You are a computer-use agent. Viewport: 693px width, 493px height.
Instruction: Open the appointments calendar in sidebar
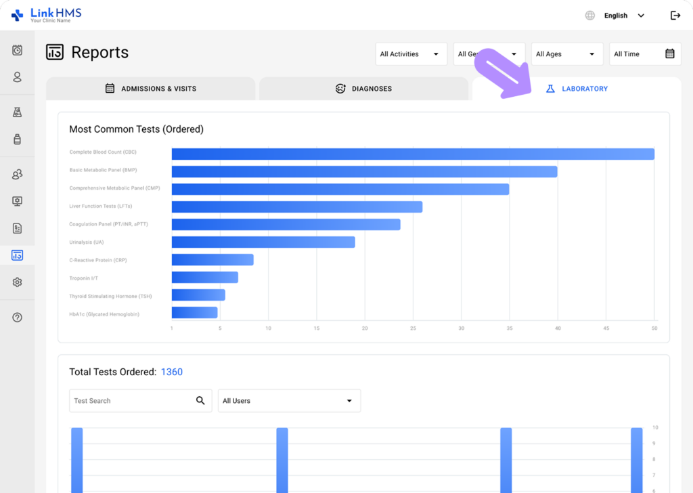(18, 50)
